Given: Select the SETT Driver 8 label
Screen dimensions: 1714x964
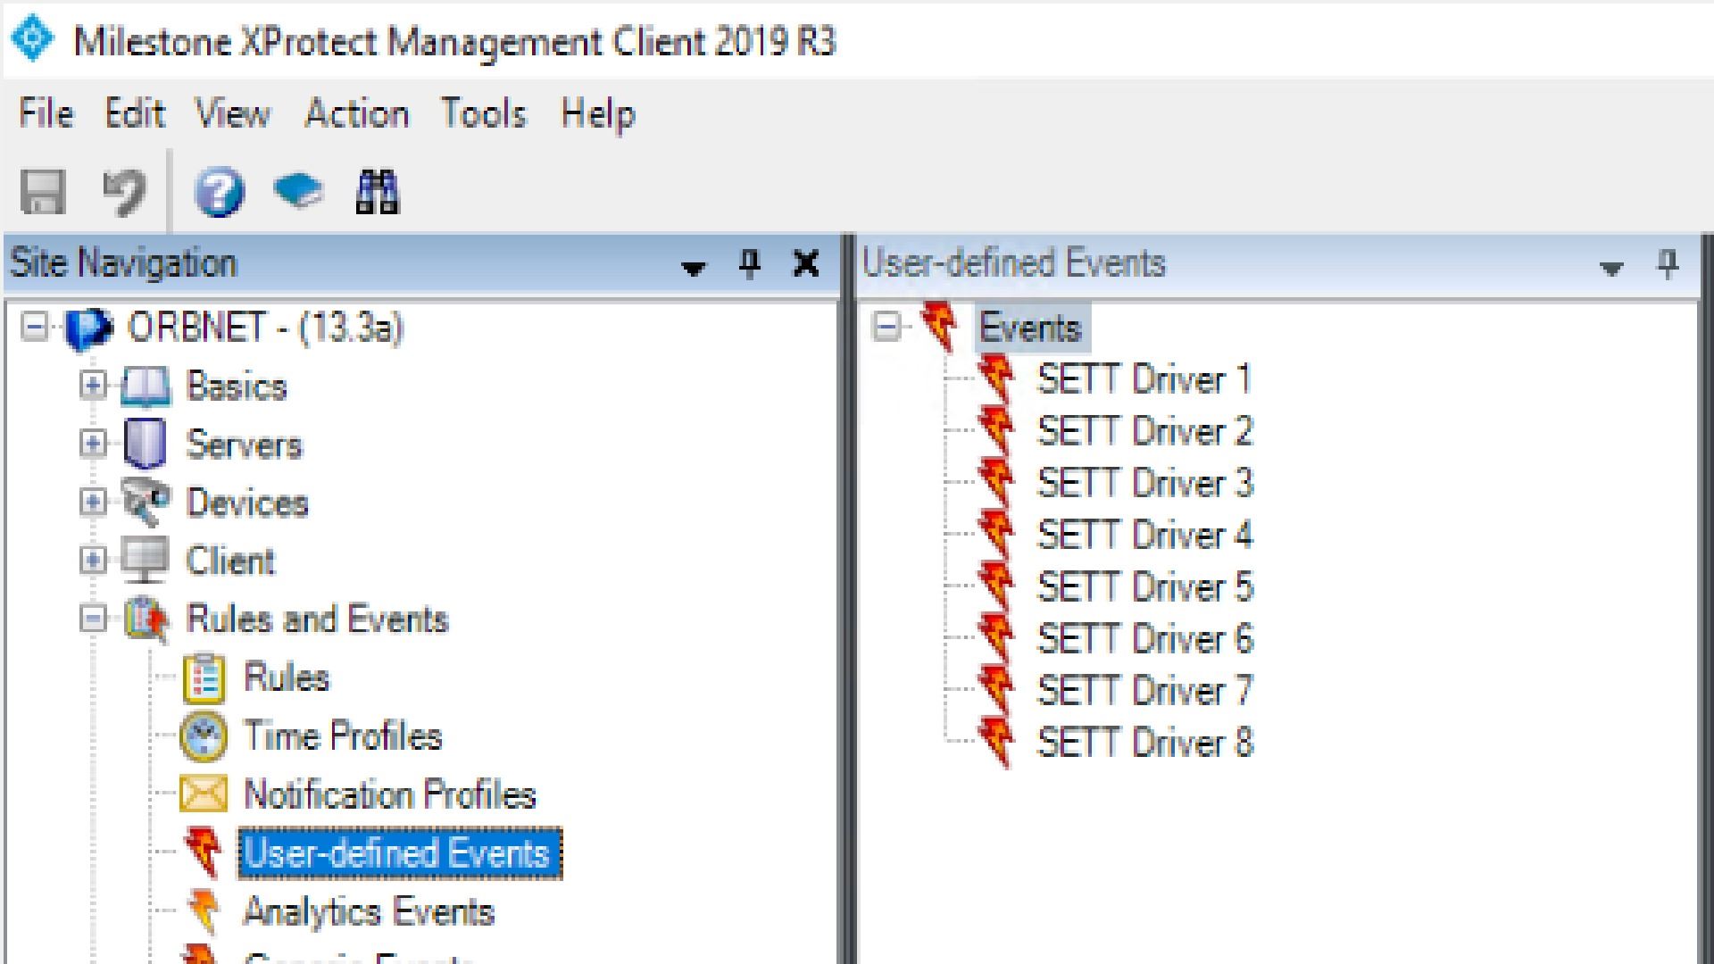Looking at the screenshot, I should coord(1144,742).
